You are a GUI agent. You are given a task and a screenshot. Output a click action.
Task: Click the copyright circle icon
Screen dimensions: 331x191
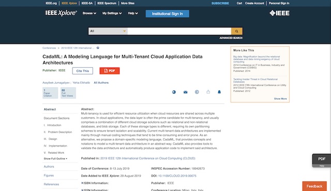[197, 92]
